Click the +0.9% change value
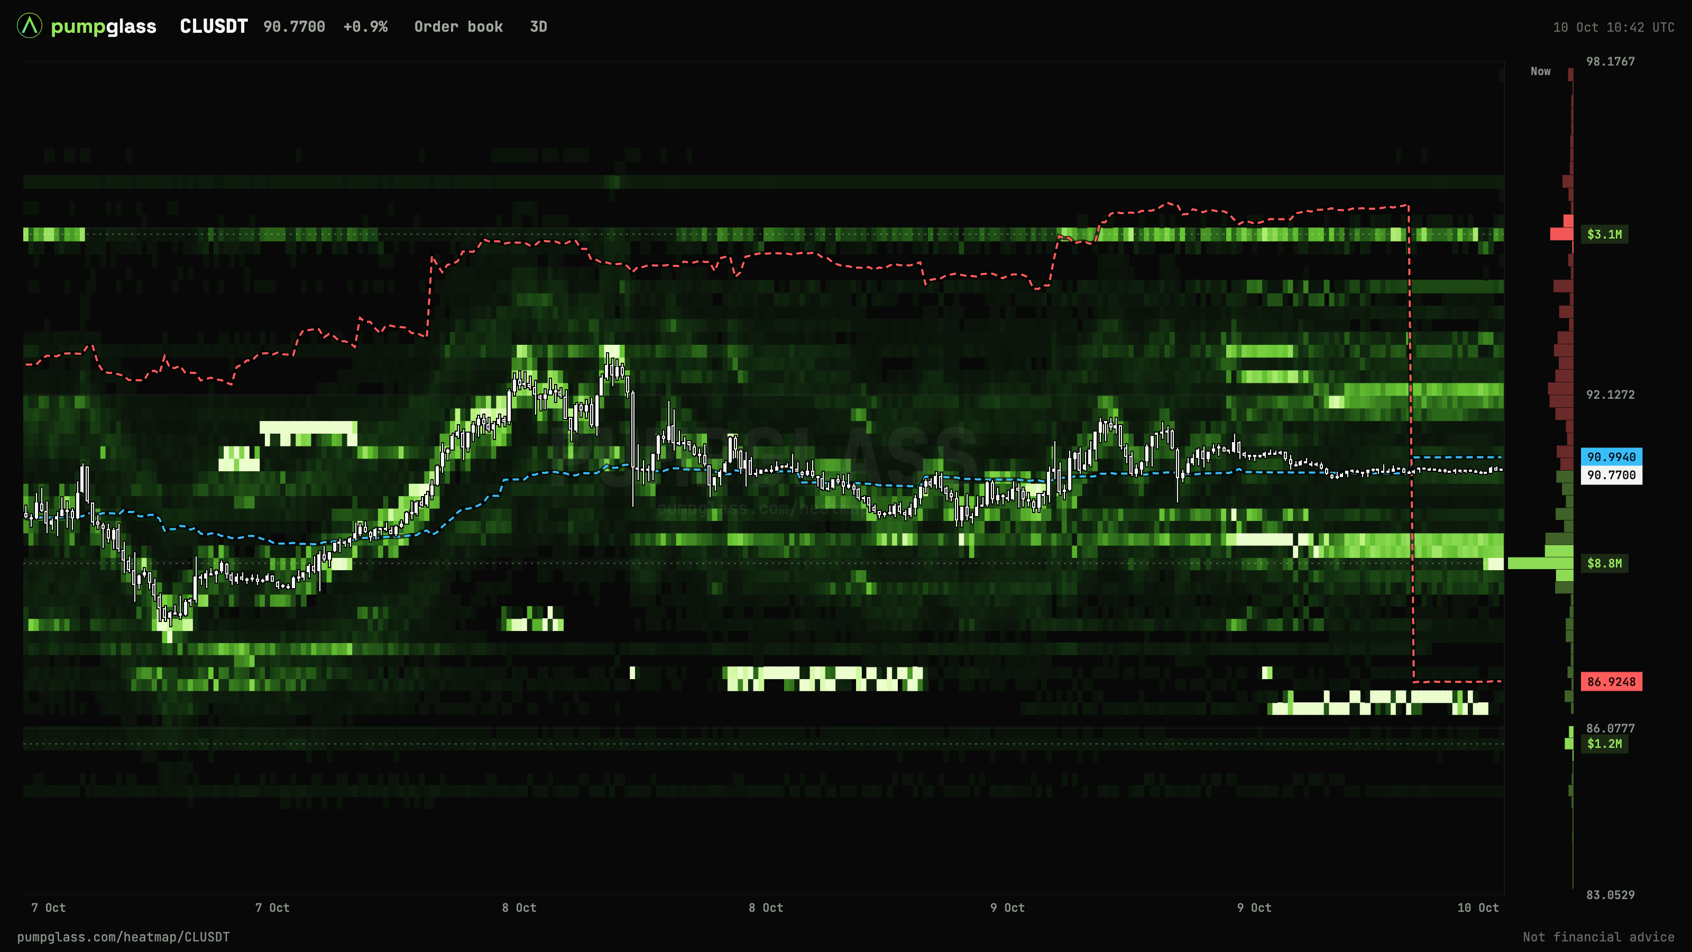The width and height of the screenshot is (1692, 952). [x=365, y=27]
